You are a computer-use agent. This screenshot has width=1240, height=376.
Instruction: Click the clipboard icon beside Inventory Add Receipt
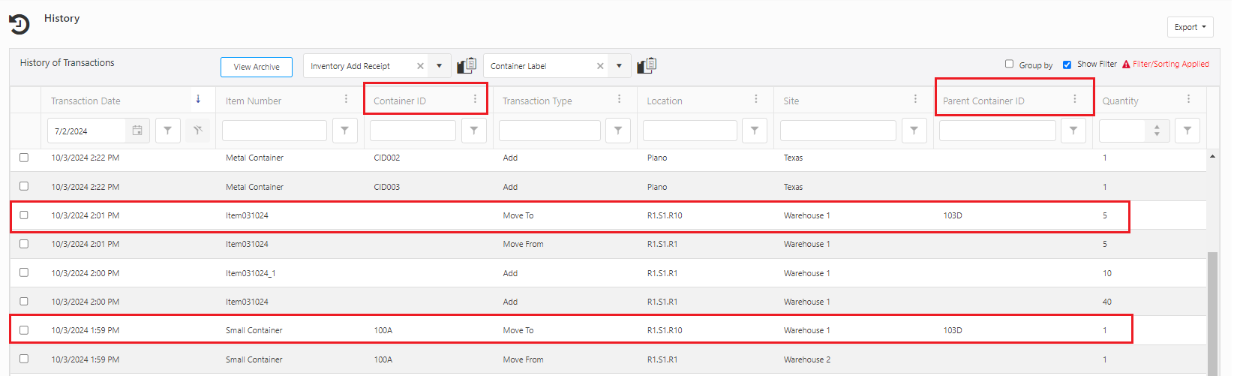point(467,66)
